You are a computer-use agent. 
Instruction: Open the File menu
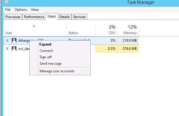coord(8,10)
